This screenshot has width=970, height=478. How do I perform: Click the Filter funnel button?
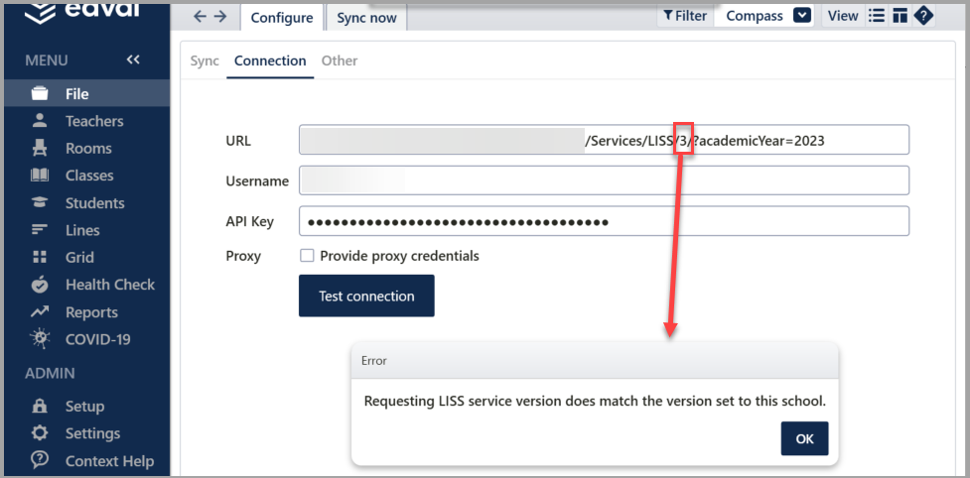pos(685,15)
